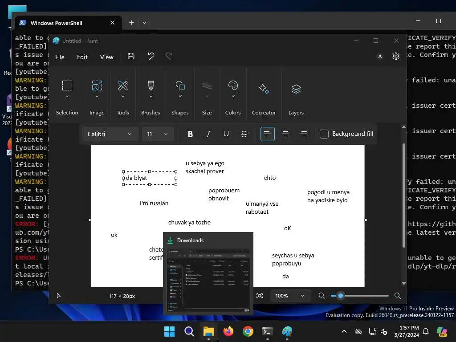Open the 100% zoom level dropdown
Screen dimensions: 456x342
(289, 296)
